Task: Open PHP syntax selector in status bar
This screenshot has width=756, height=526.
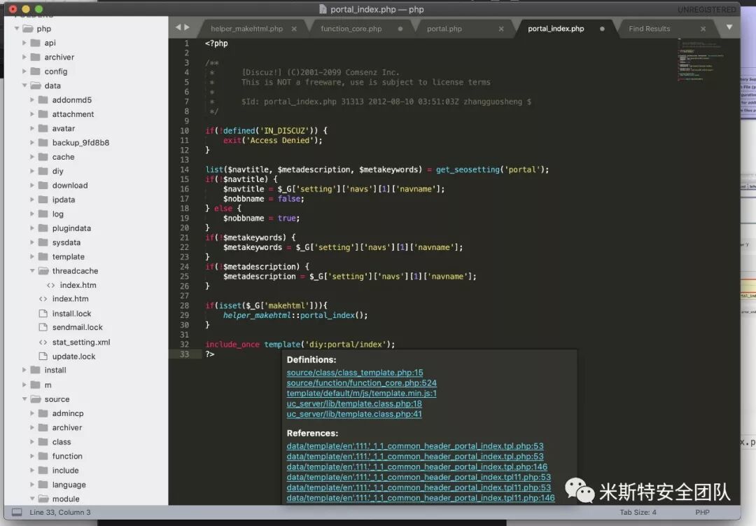Action: [702, 512]
